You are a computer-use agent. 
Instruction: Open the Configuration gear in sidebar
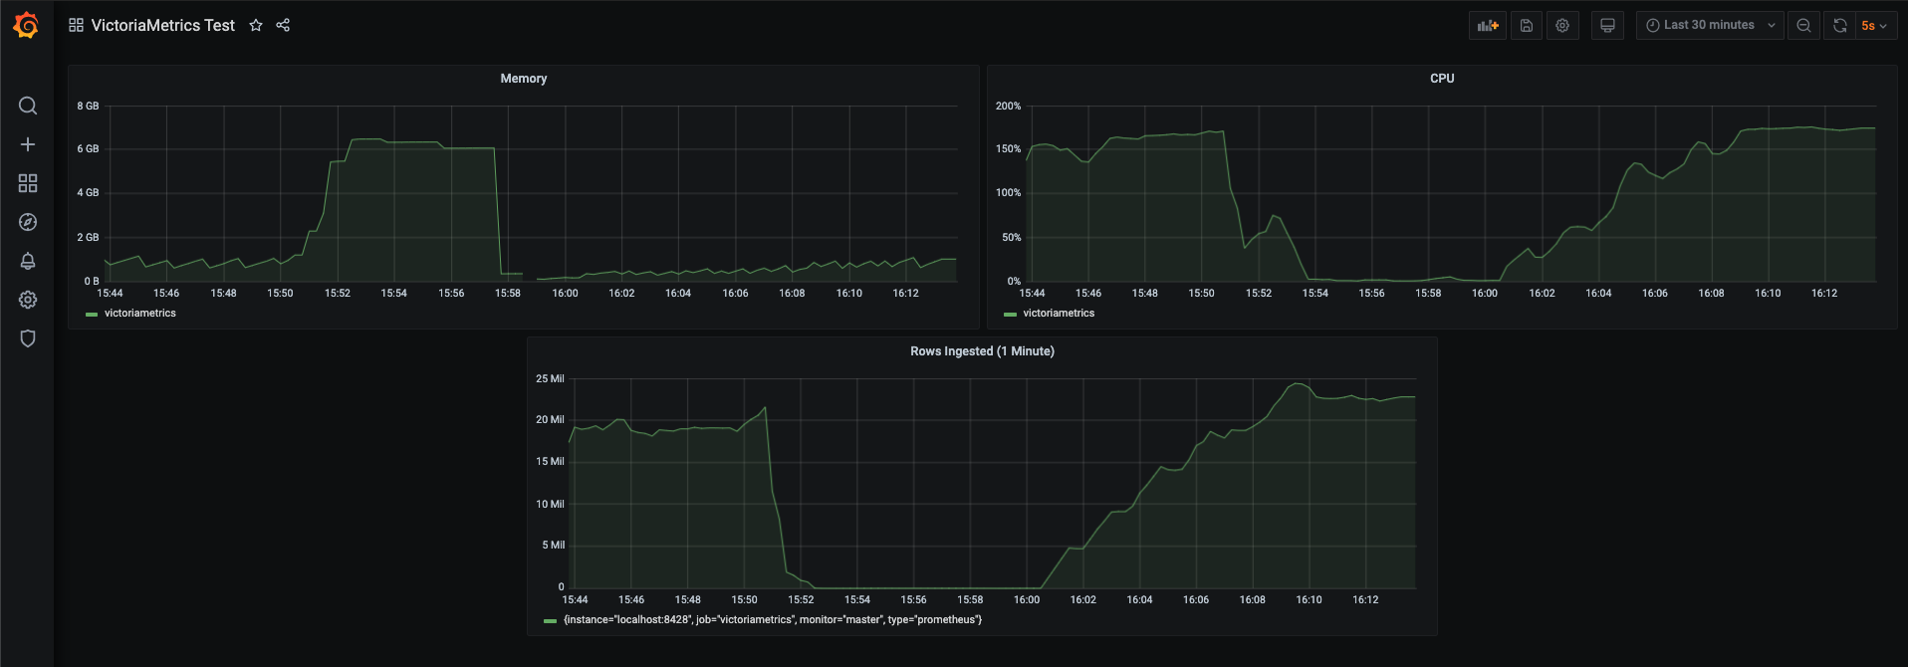pyautogui.click(x=28, y=300)
